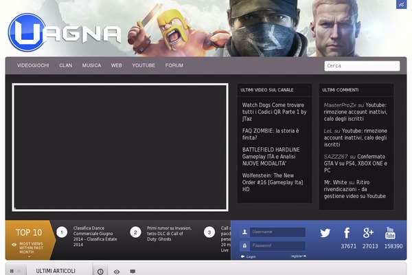Image resolution: width=412 pixels, height=275 pixels.
Task: Click the register link
Action: tap(298, 256)
